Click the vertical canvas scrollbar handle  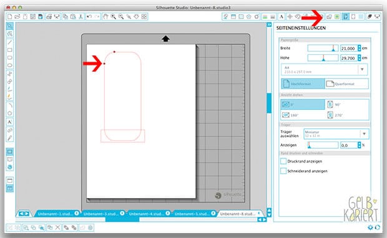(269, 103)
